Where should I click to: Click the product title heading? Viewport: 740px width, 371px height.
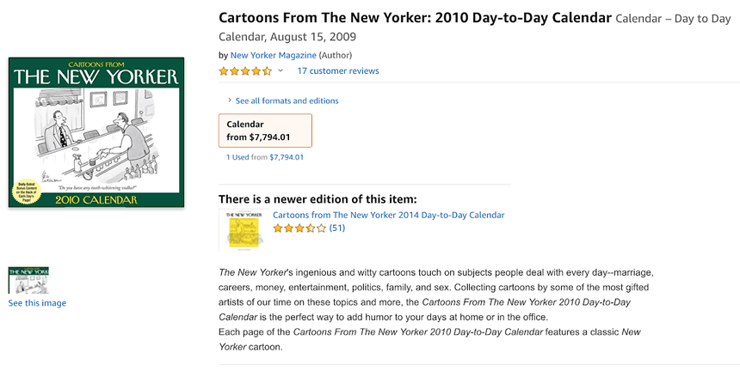point(415,18)
